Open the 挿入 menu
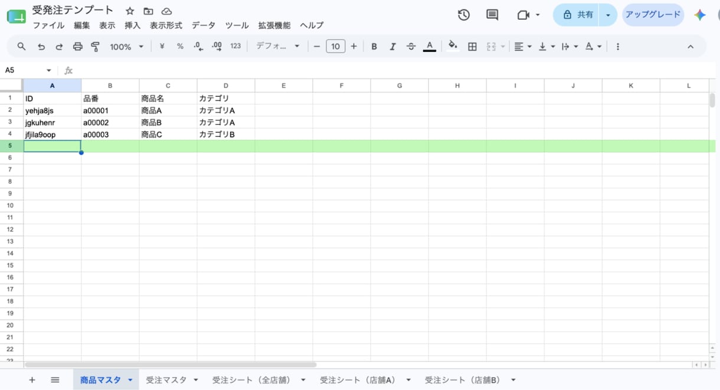Image resolution: width=720 pixels, height=390 pixels. click(x=133, y=26)
